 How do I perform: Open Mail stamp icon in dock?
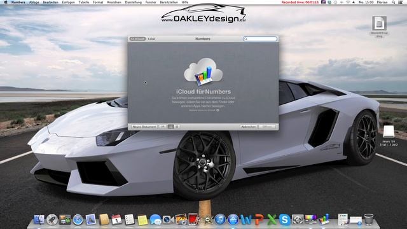91,219
